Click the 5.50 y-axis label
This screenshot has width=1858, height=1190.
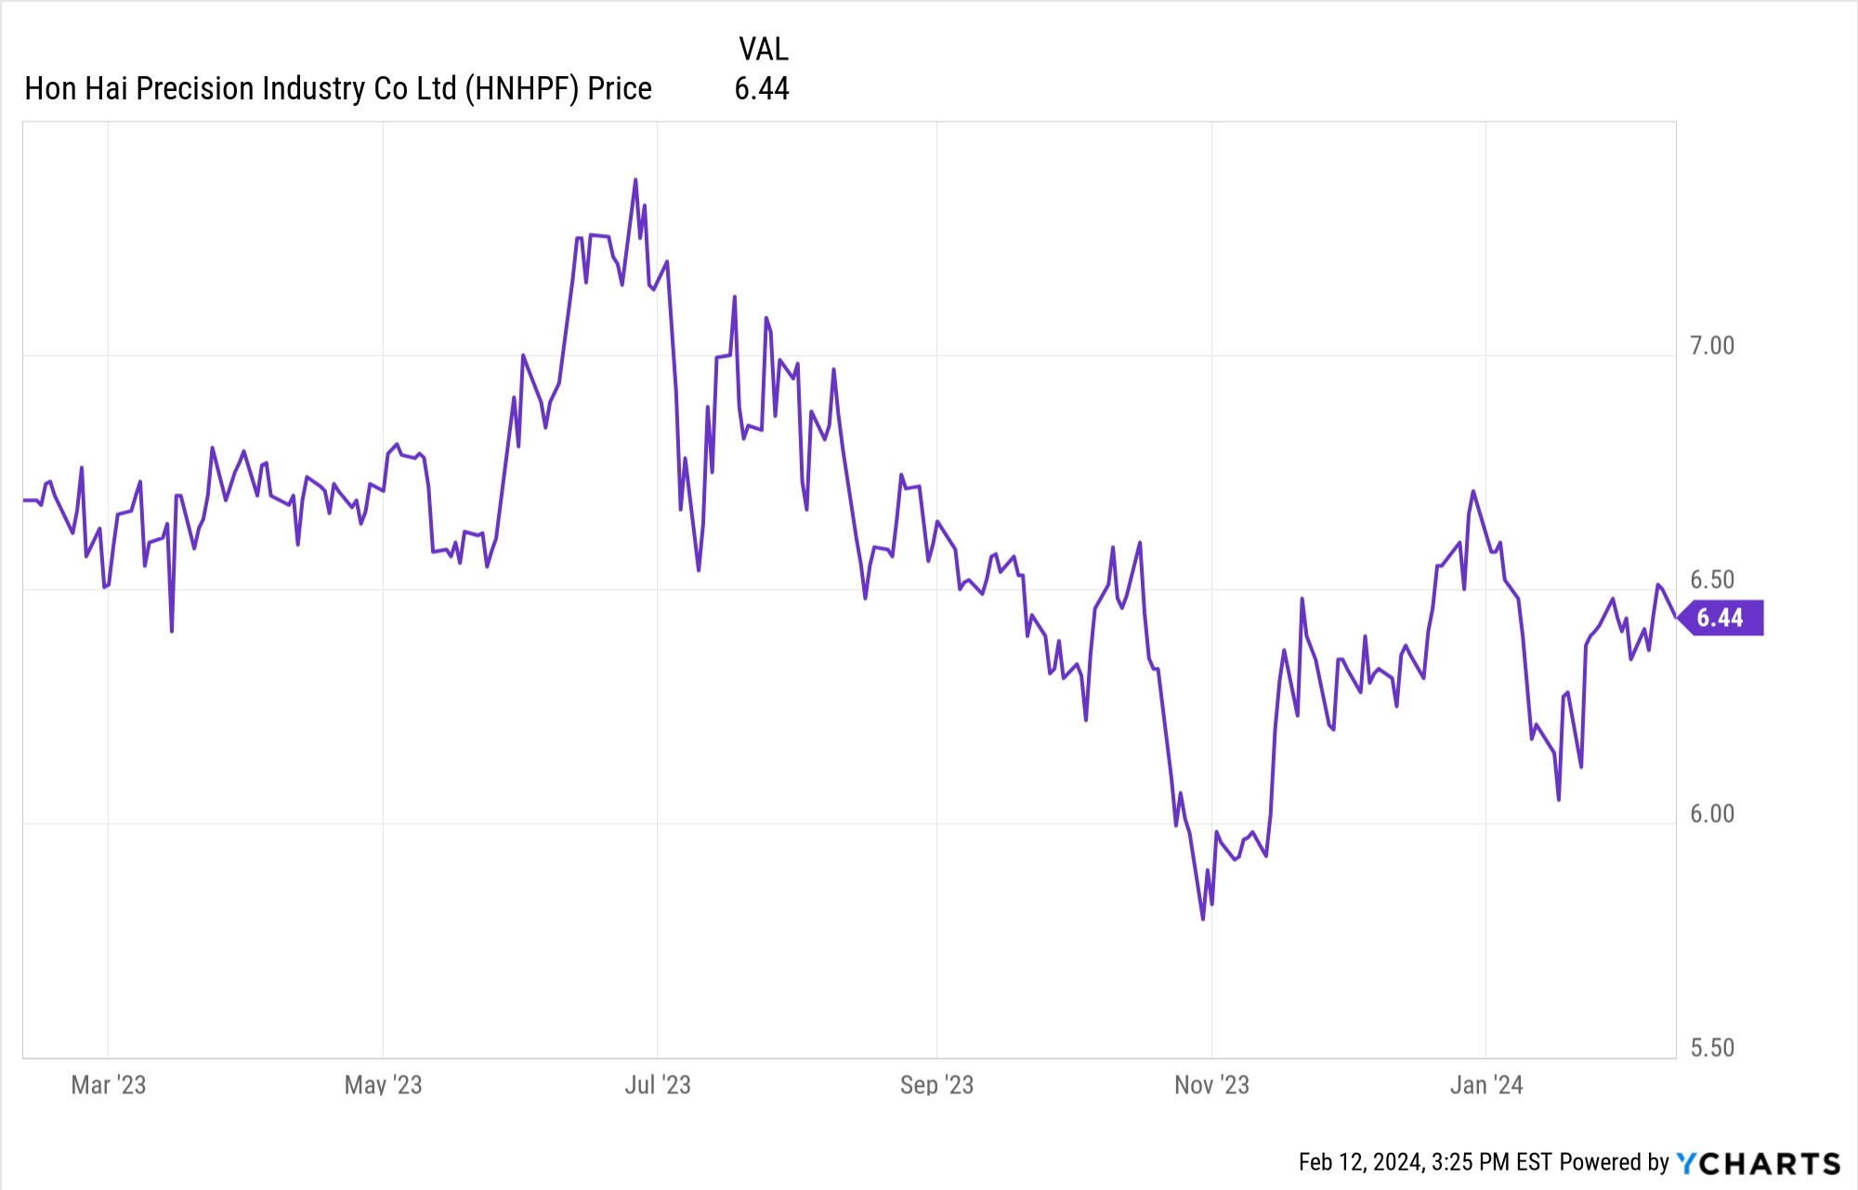pyautogui.click(x=1712, y=1048)
